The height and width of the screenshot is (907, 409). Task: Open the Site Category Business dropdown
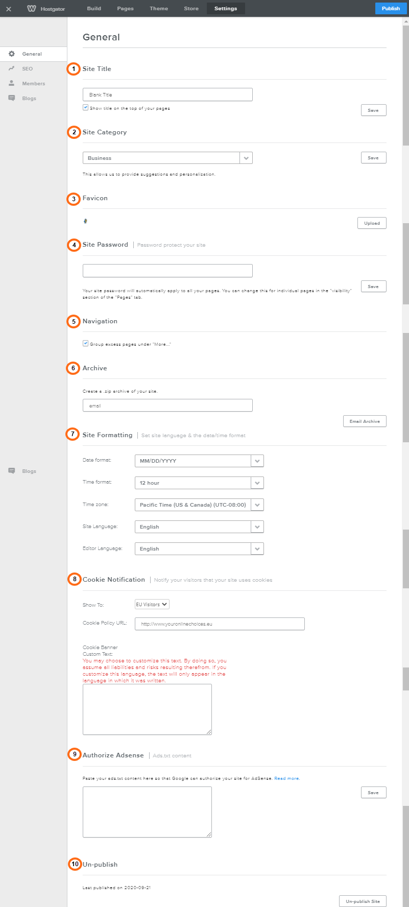coord(167,158)
